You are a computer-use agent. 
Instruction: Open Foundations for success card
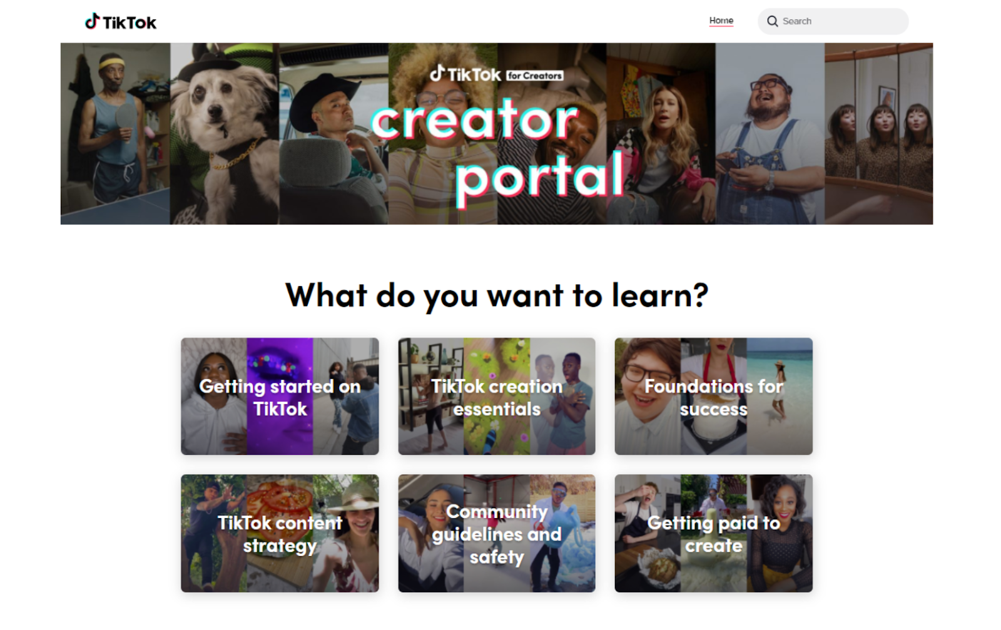click(713, 396)
